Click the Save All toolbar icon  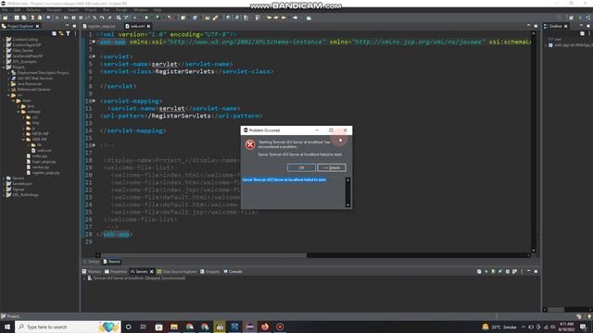coord(24,18)
